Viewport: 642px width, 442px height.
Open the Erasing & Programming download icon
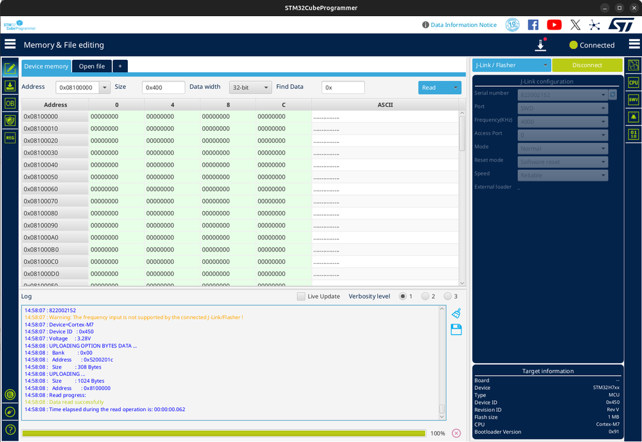(x=10, y=86)
